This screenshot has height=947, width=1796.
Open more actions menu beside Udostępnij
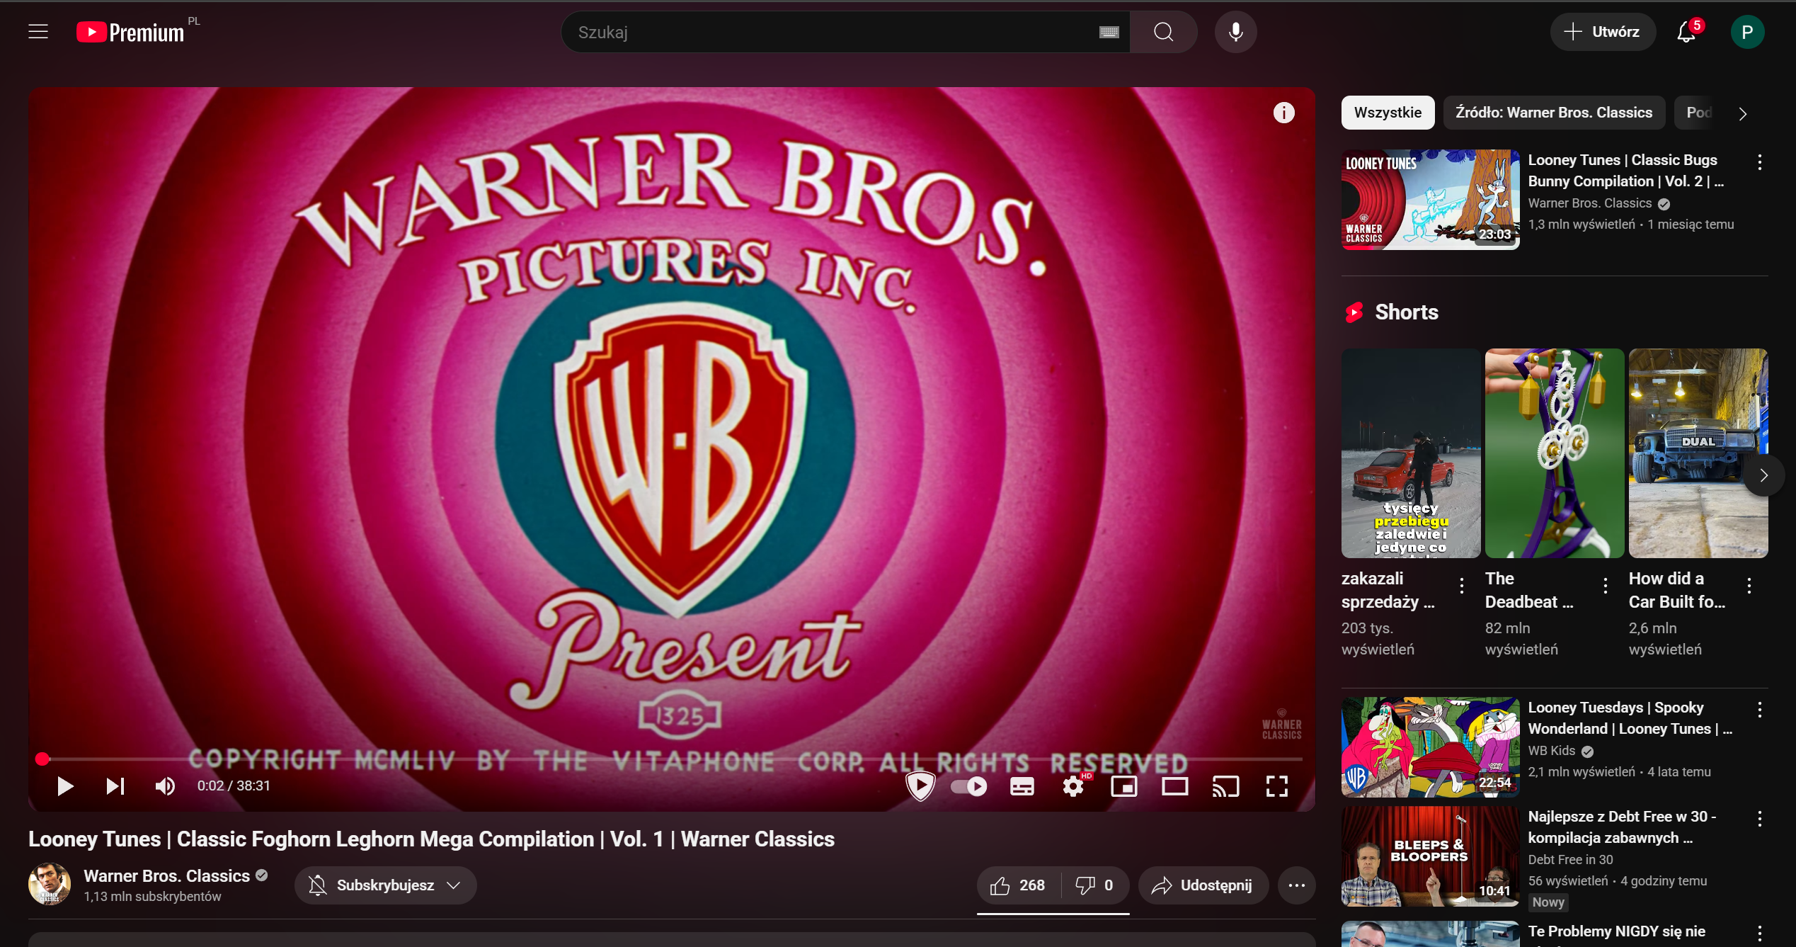[1296, 885]
